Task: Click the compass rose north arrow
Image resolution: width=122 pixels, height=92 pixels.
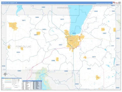Action: point(5,74)
